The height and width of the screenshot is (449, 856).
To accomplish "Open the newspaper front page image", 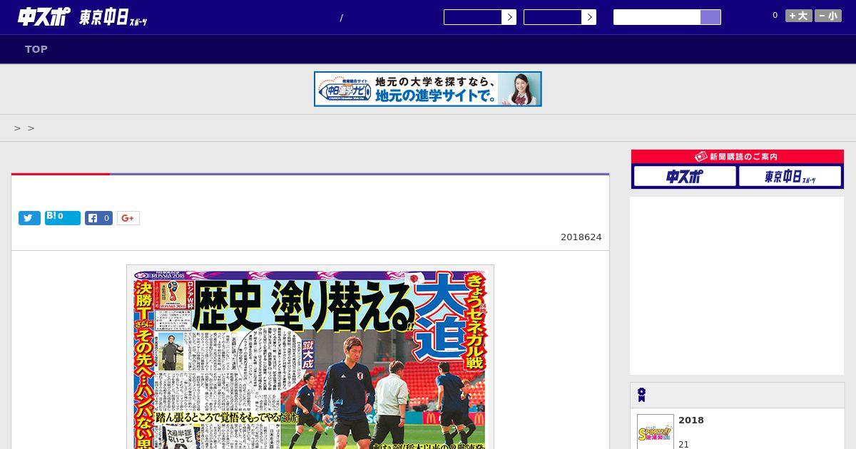I will pos(310,357).
